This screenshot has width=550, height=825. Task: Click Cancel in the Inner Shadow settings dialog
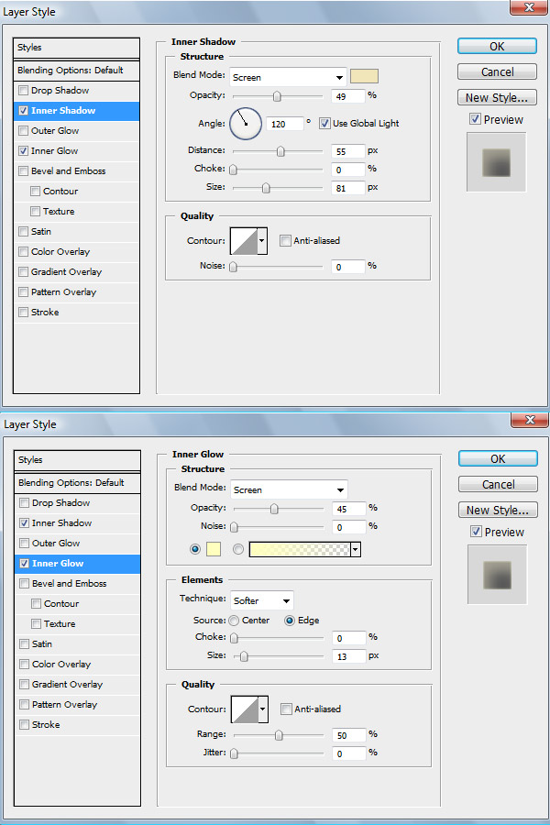point(497,71)
